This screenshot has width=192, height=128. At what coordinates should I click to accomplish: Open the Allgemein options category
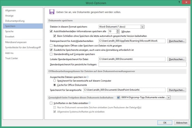(x=23, y=10)
